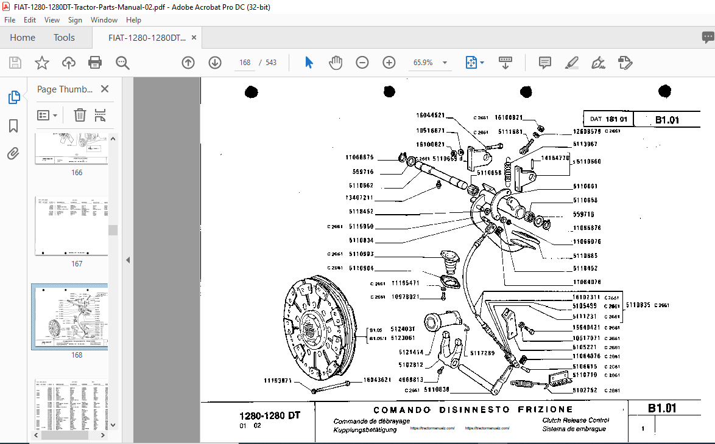Zoom in with the plus icon
Viewport: 715px width, 444px height.
(x=389, y=63)
